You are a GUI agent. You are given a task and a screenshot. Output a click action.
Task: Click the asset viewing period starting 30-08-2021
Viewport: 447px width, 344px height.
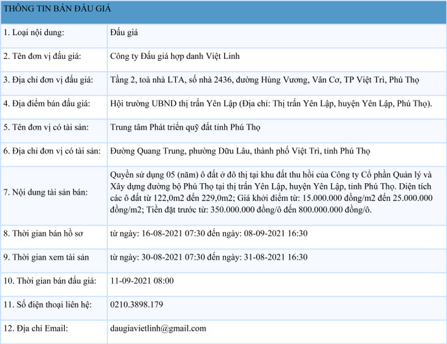[x=208, y=257]
